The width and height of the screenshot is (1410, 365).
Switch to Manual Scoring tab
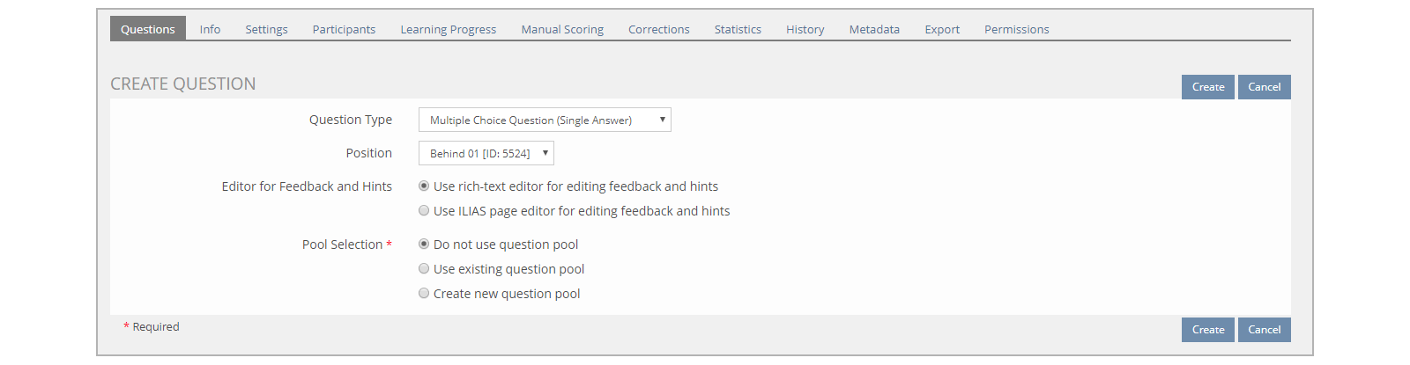click(562, 29)
